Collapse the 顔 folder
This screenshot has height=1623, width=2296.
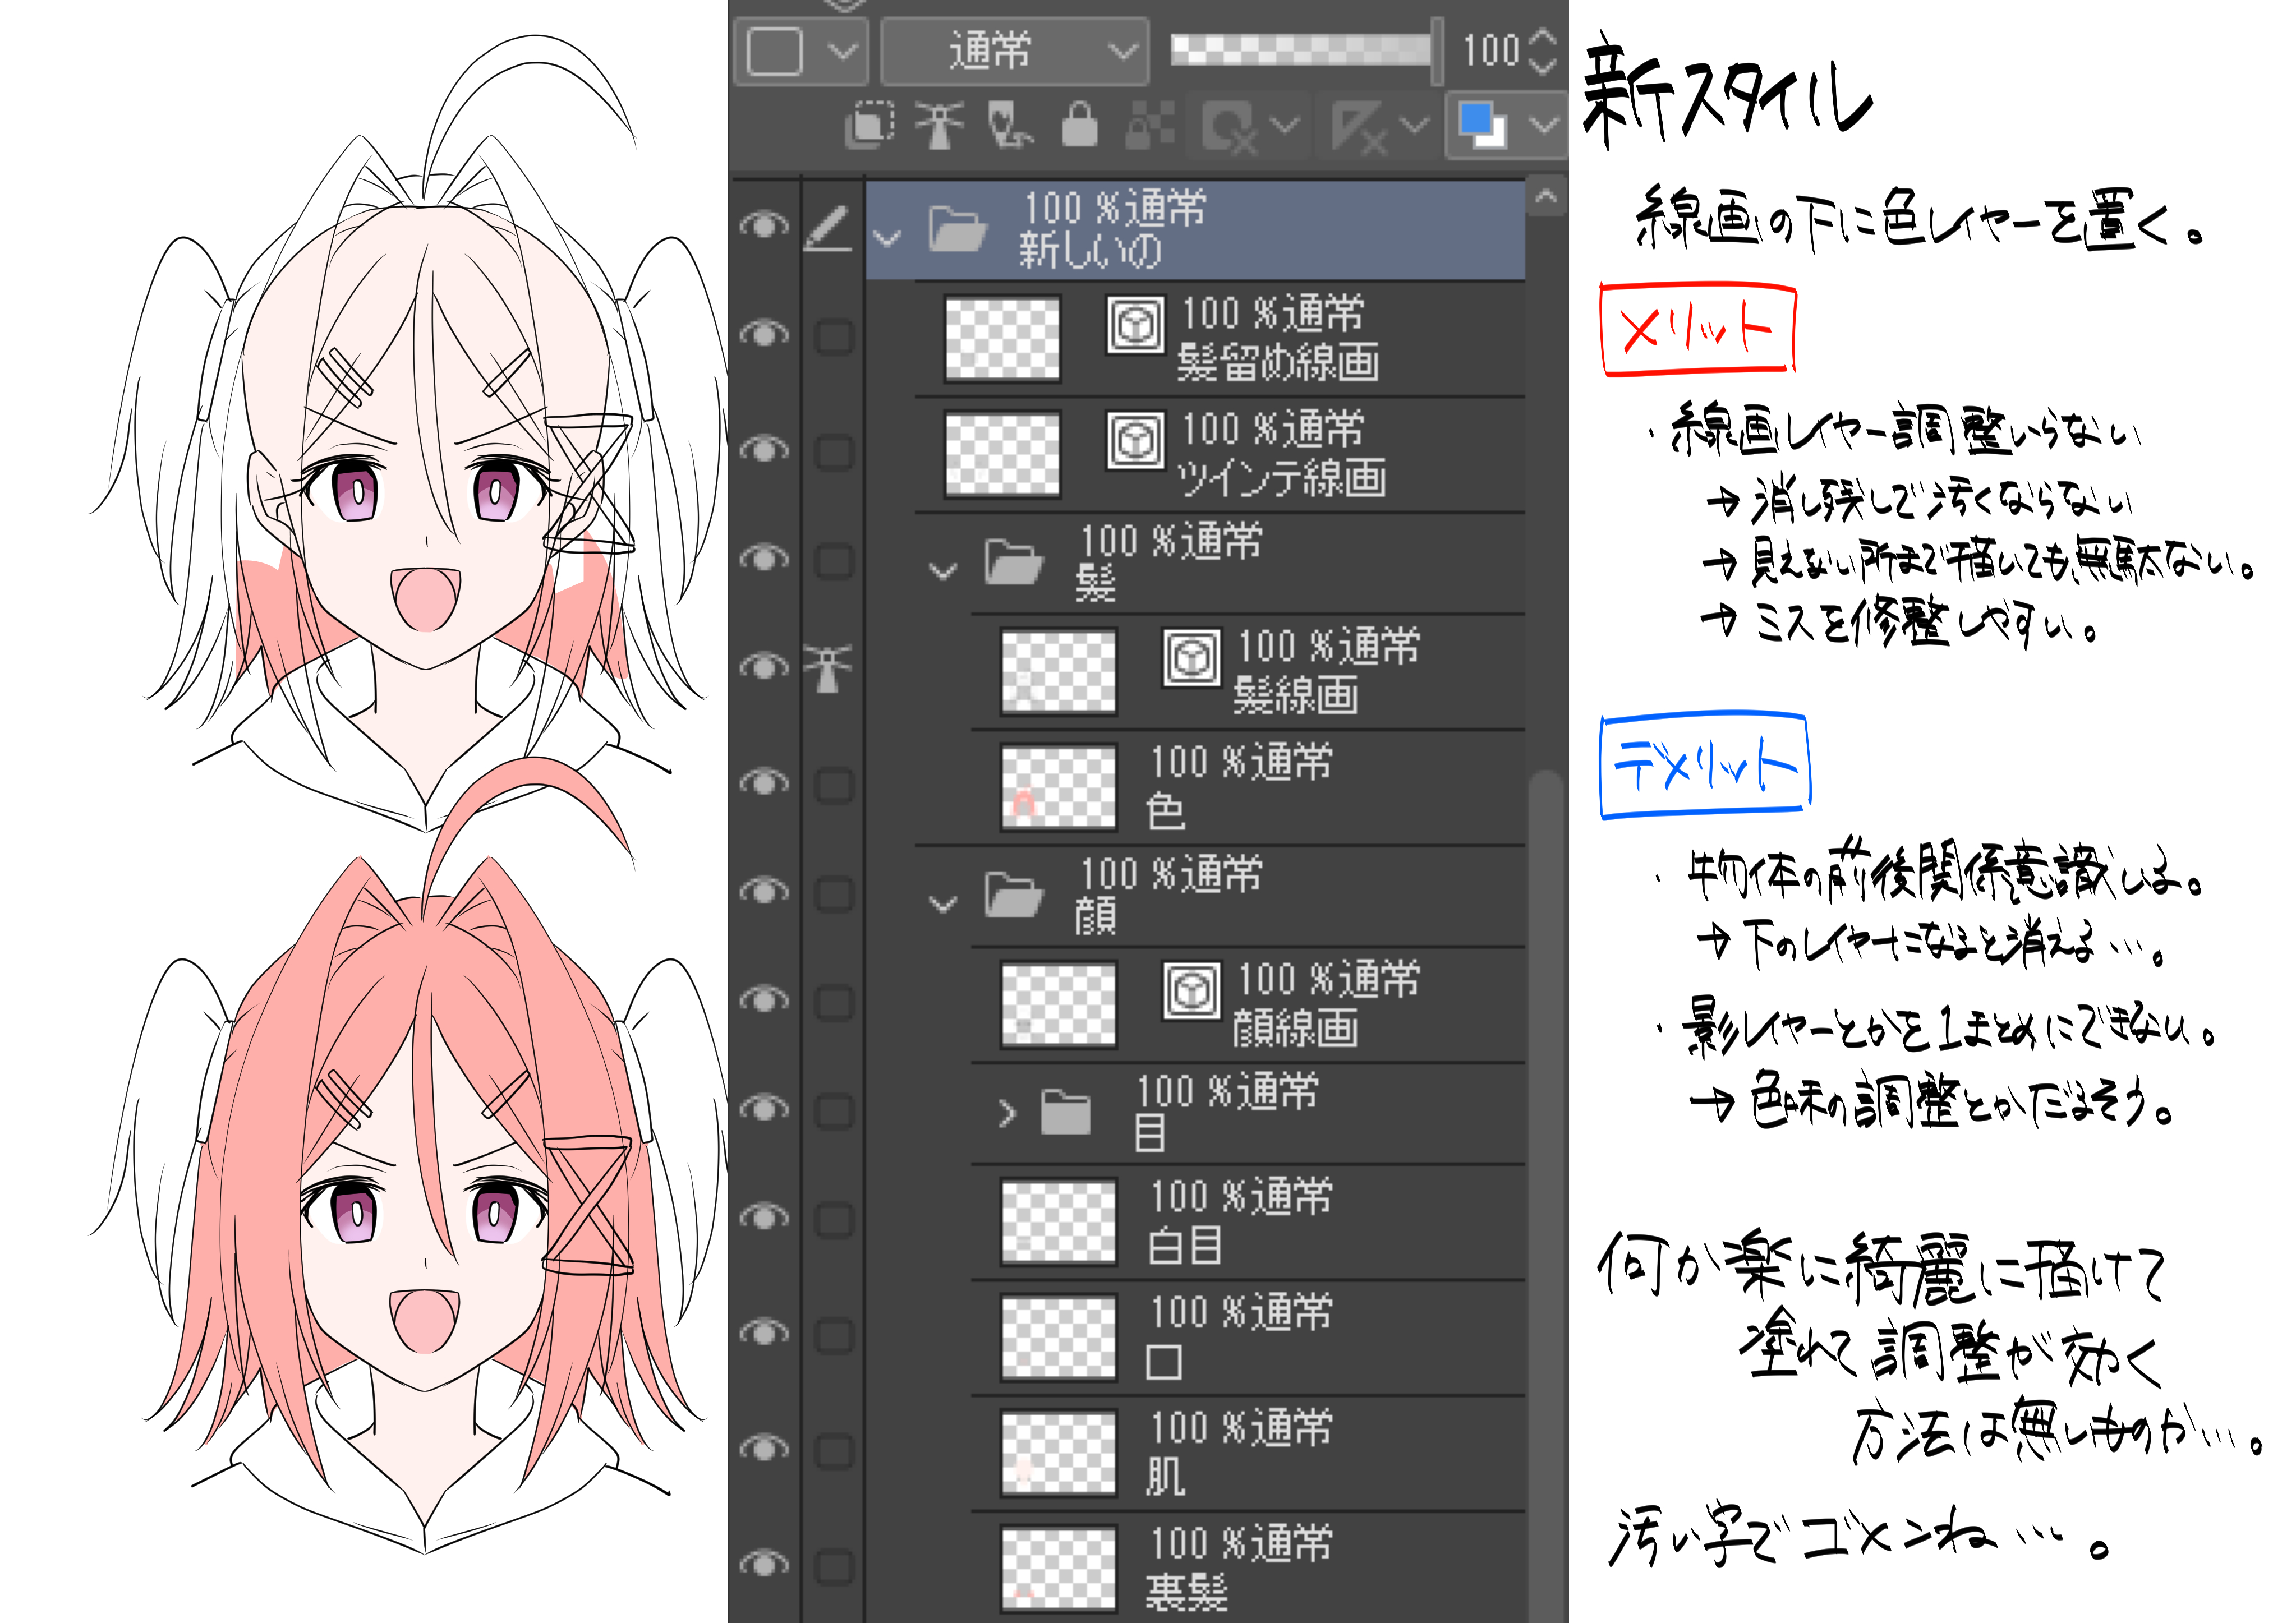pos(943,904)
